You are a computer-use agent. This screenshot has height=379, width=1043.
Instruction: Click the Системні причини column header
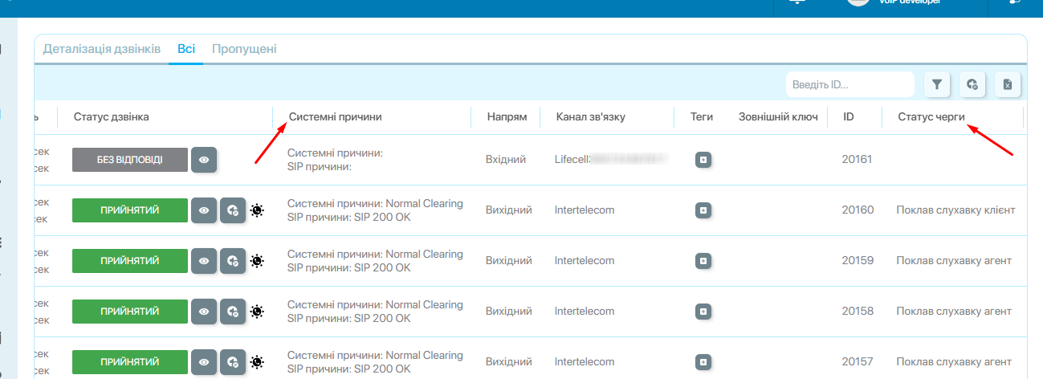coord(335,117)
